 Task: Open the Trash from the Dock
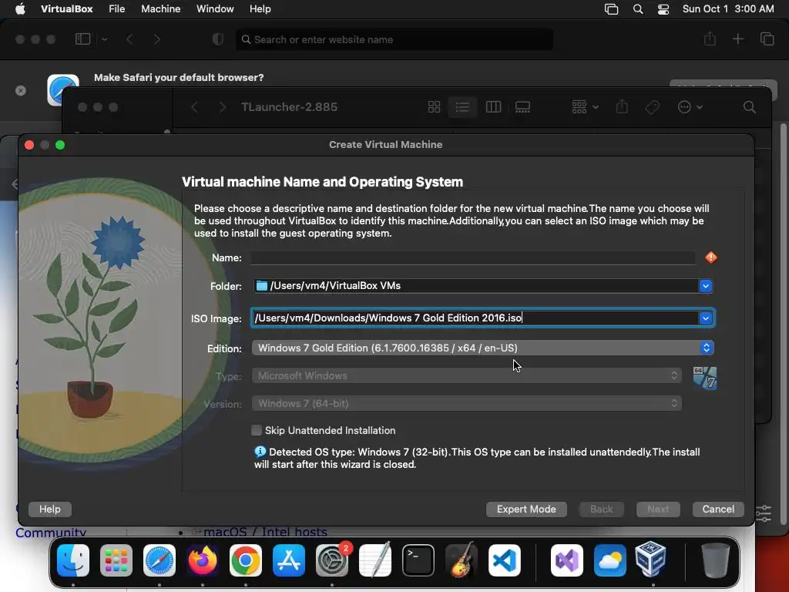(716, 560)
